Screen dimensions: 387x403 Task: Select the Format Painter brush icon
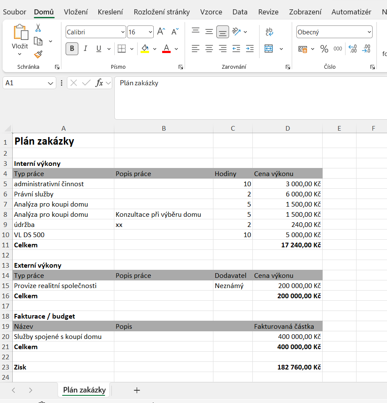point(38,54)
